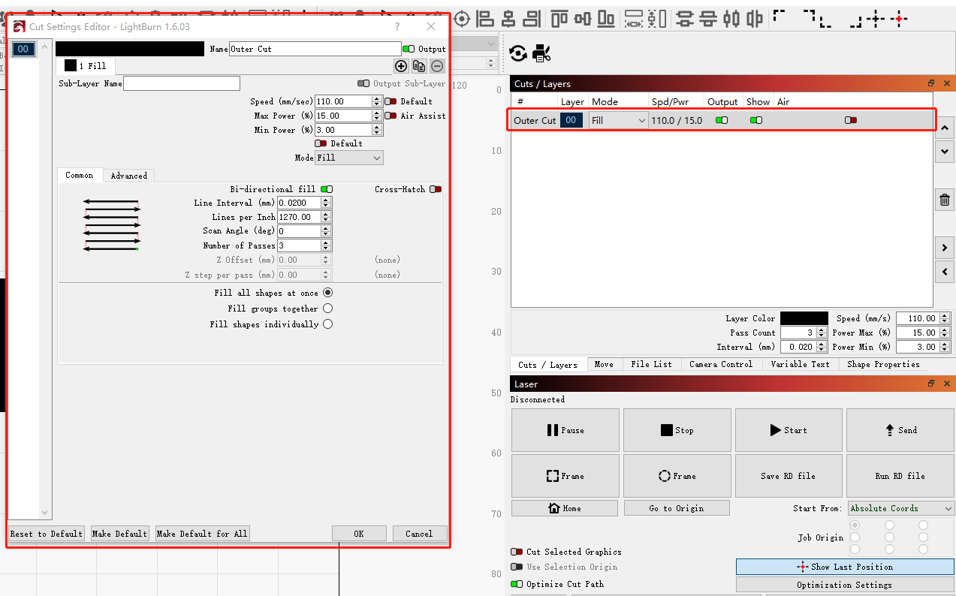Image resolution: width=956 pixels, height=596 pixels.
Task: Select the Common tab
Action: (80, 175)
